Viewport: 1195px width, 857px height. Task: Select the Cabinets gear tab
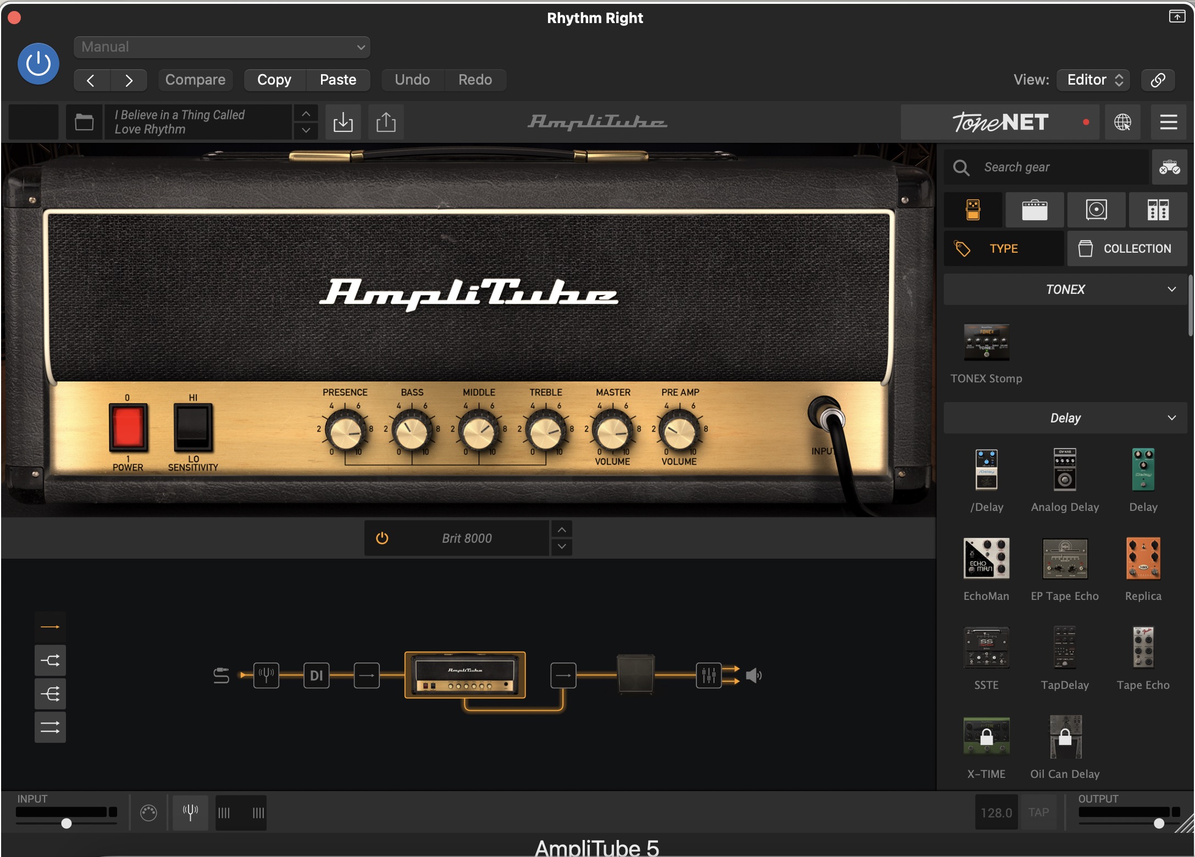coord(1096,210)
